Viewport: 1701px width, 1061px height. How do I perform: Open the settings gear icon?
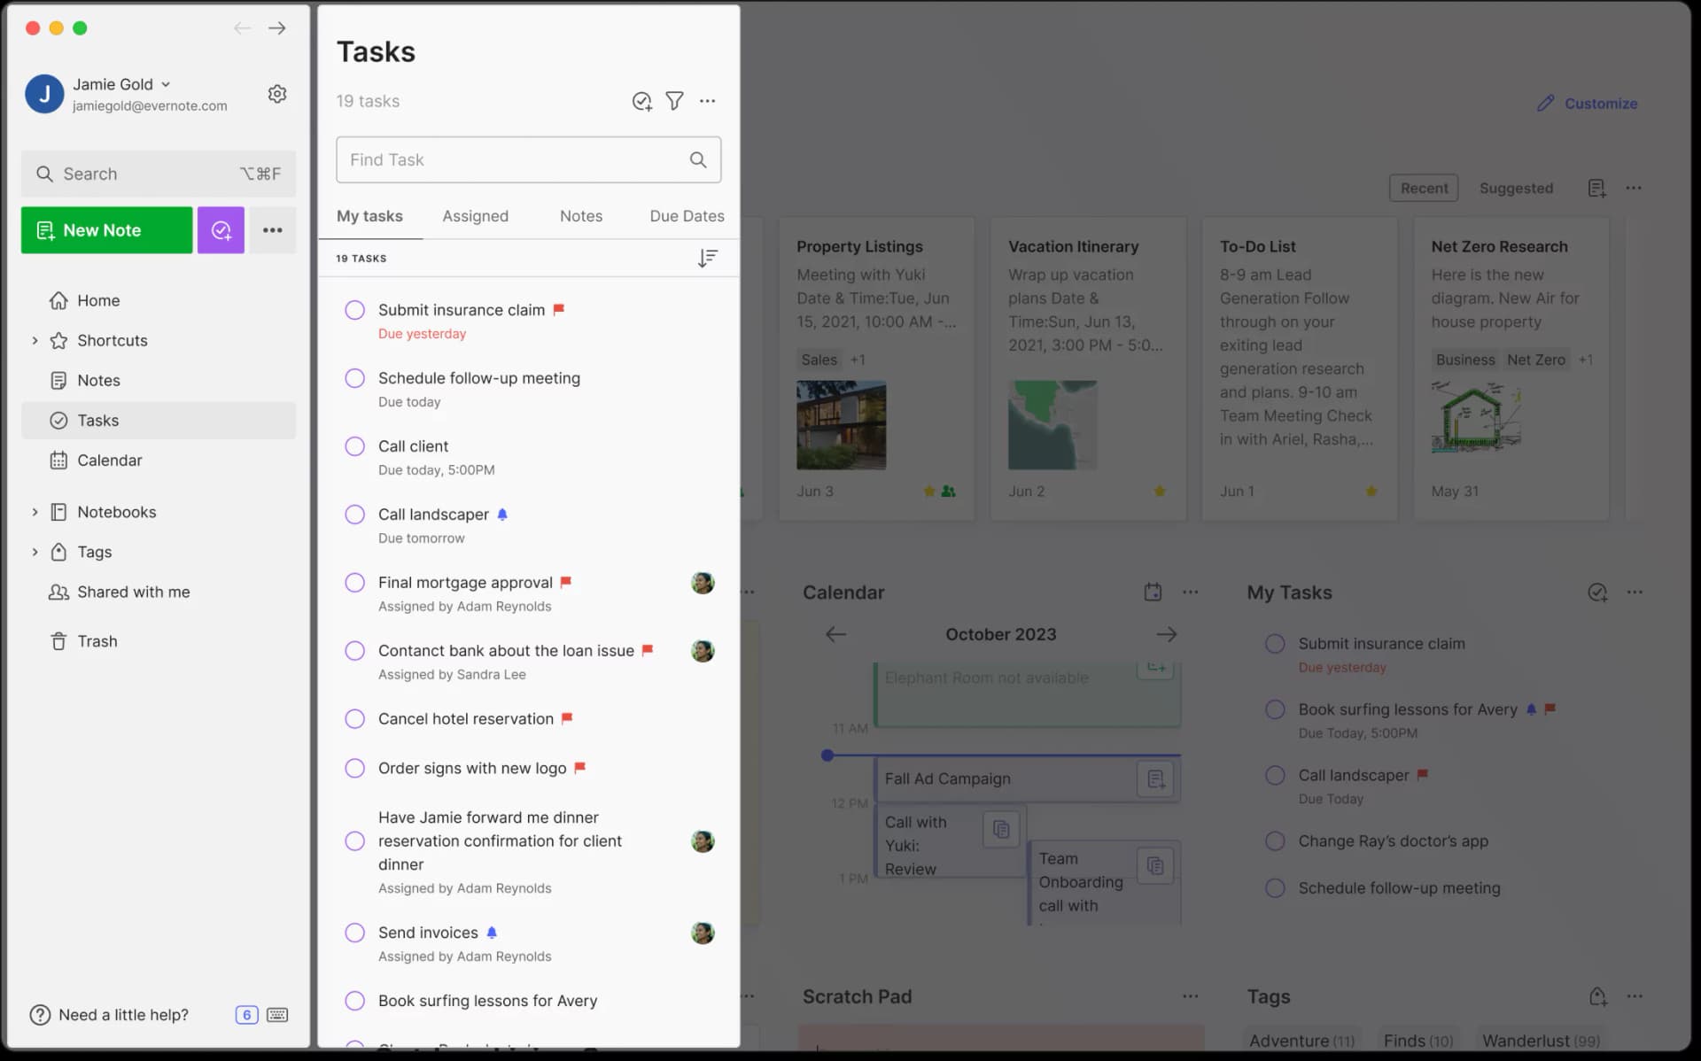tap(277, 93)
